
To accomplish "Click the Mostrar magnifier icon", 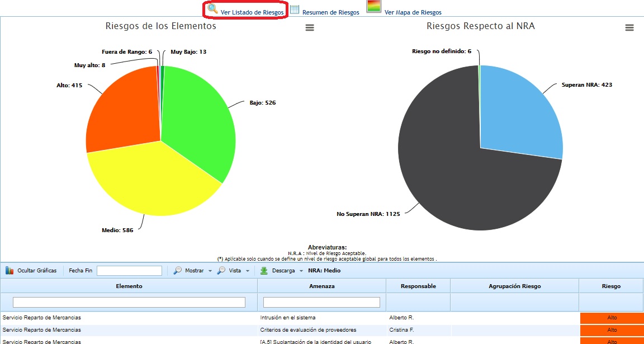I will coord(178,271).
